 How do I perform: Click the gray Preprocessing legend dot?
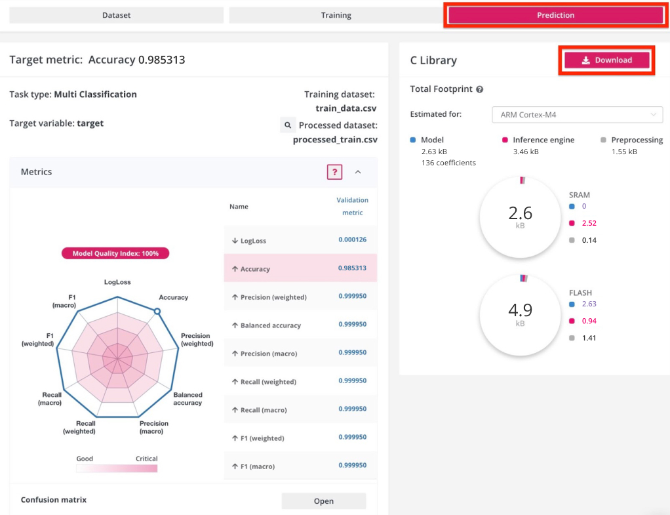click(x=603, y=140)
